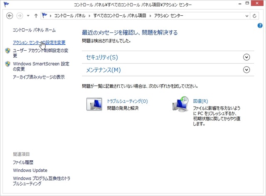The width and height of the screenshot is (266, 196).
Task: Open Windows Update related item
Action: [30, 170]
